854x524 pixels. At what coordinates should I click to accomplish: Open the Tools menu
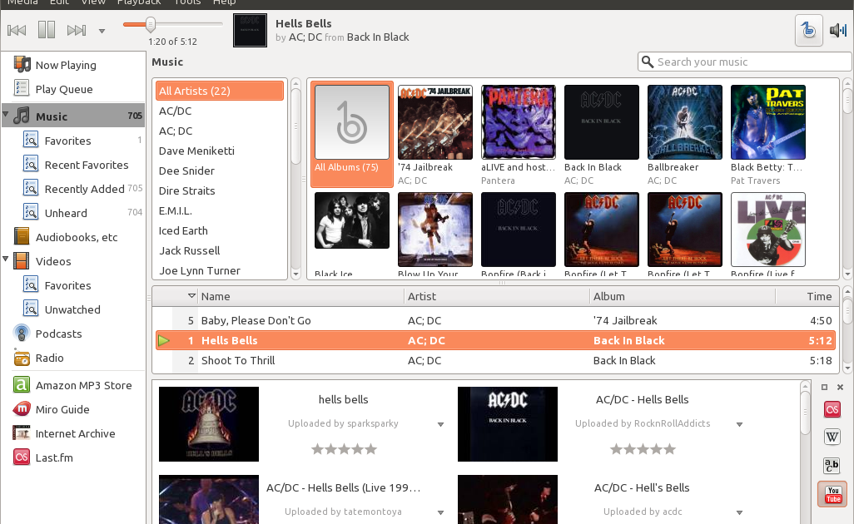187,3
